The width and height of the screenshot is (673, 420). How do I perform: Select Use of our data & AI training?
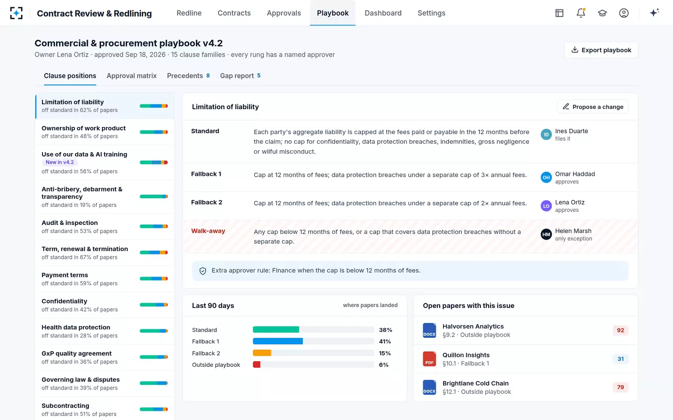tap(105, 162)
